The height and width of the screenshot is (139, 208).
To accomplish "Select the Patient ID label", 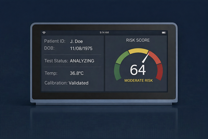I will click(x=55, y=41).
